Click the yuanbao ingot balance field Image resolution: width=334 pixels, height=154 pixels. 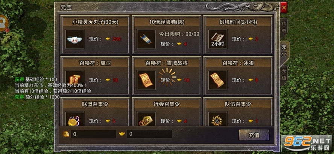coord(149,134)
